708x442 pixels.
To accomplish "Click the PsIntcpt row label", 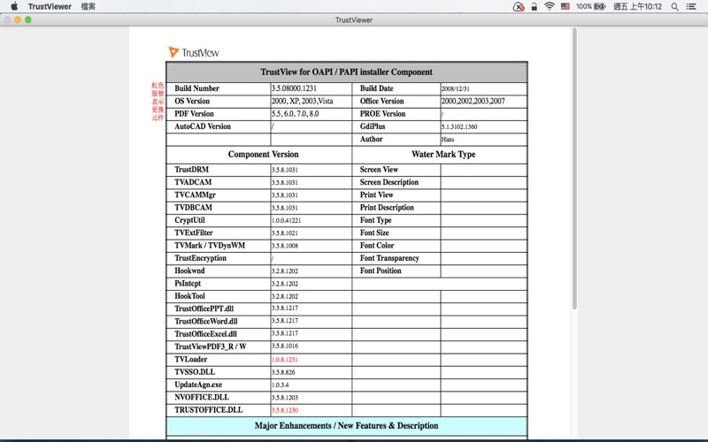I will click(x=188, y=283).
